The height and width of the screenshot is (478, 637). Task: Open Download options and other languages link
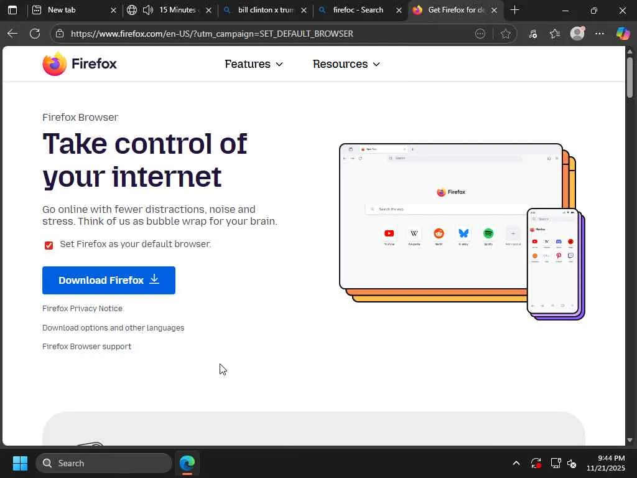[x=113, y=327]
